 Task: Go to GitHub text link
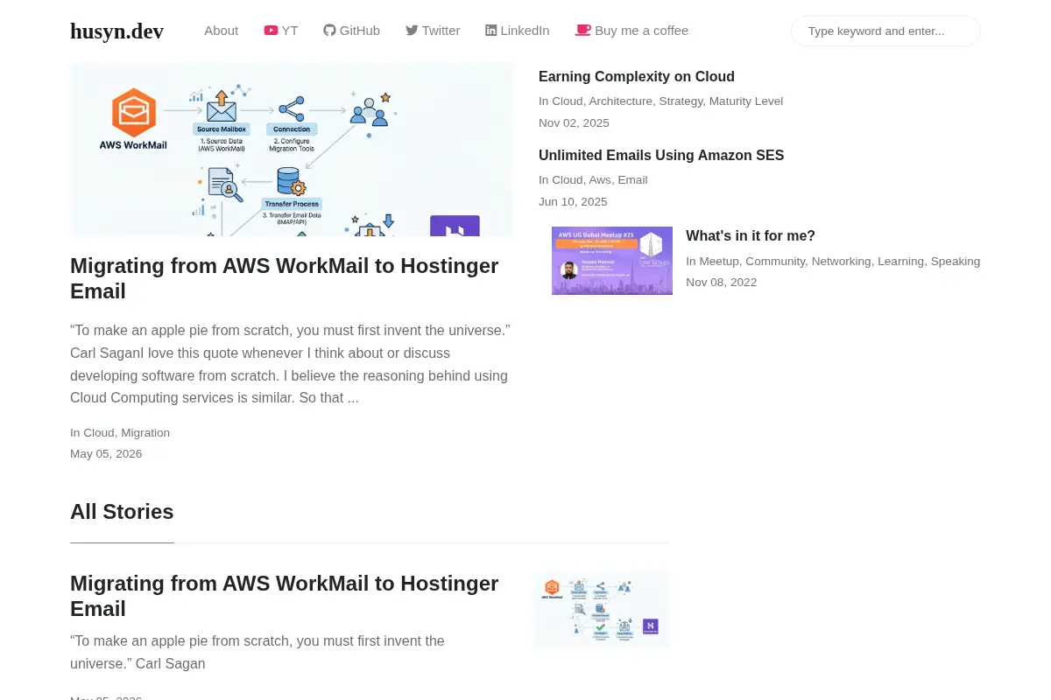click(x=360, y=31)
